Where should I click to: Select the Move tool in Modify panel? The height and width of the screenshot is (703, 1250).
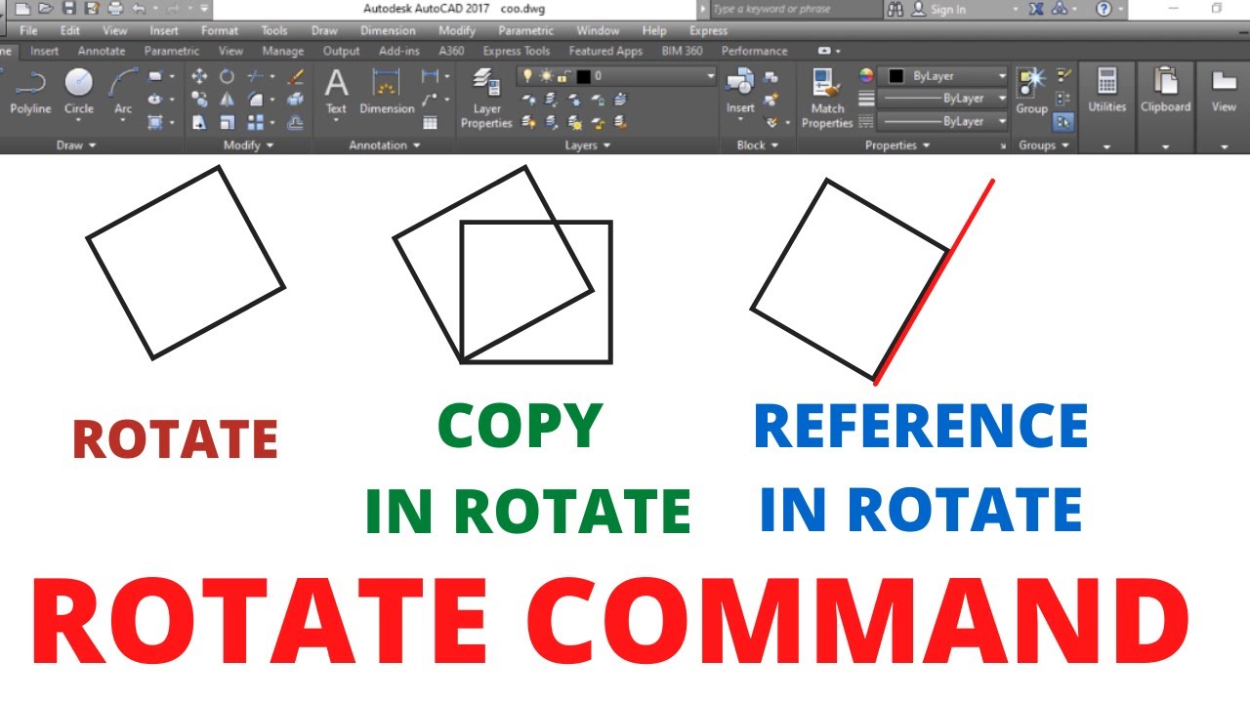coord(200,76)
